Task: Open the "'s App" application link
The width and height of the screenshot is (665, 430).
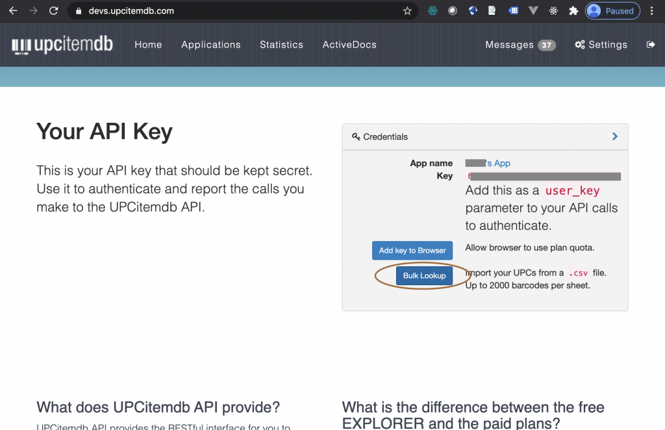Action: [488, 163]
